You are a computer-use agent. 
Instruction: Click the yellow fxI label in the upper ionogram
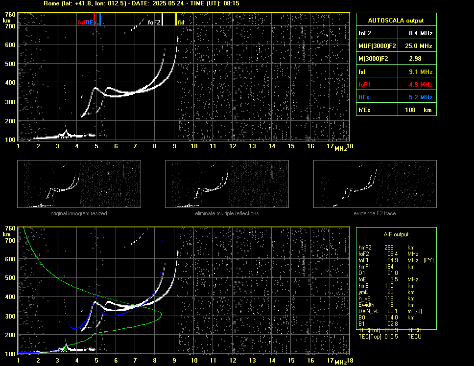(x=181, y=23)
